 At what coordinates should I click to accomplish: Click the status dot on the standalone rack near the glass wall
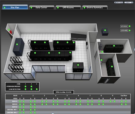coord(78,65)
